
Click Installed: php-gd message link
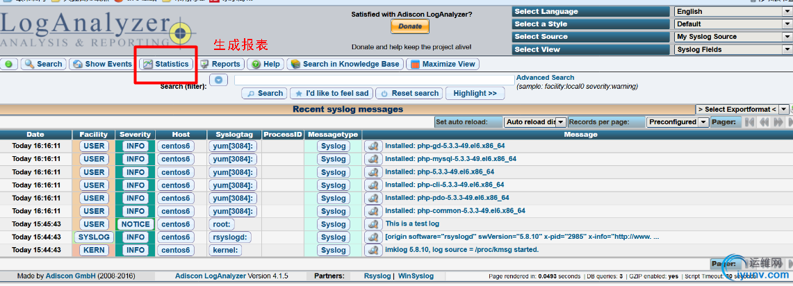point(445,146)
